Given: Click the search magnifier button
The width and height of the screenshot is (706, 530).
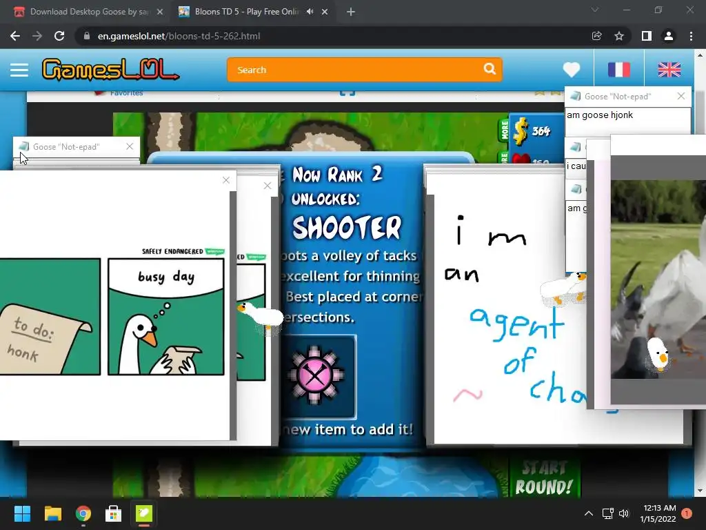Looking at the screenshot, I should 490,69.
